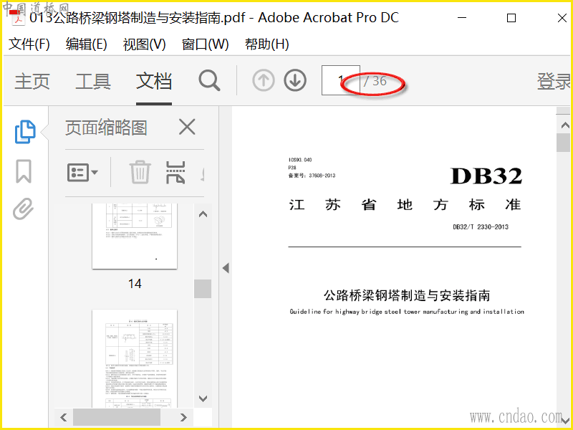Screen dimensions: 573x430
Task: Open the 视图(V) menu
Action: 145,44
